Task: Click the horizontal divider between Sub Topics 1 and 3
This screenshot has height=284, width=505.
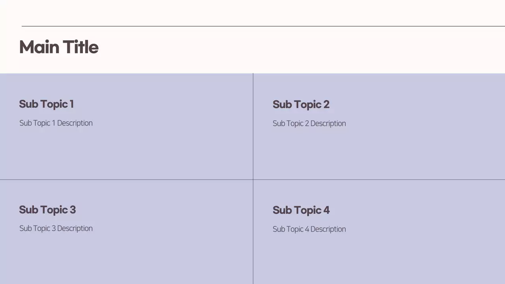Action: pyautogui.click(x=126, y=179)
